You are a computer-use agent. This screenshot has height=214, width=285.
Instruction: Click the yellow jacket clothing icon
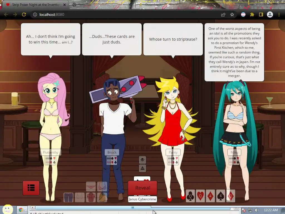102,198
